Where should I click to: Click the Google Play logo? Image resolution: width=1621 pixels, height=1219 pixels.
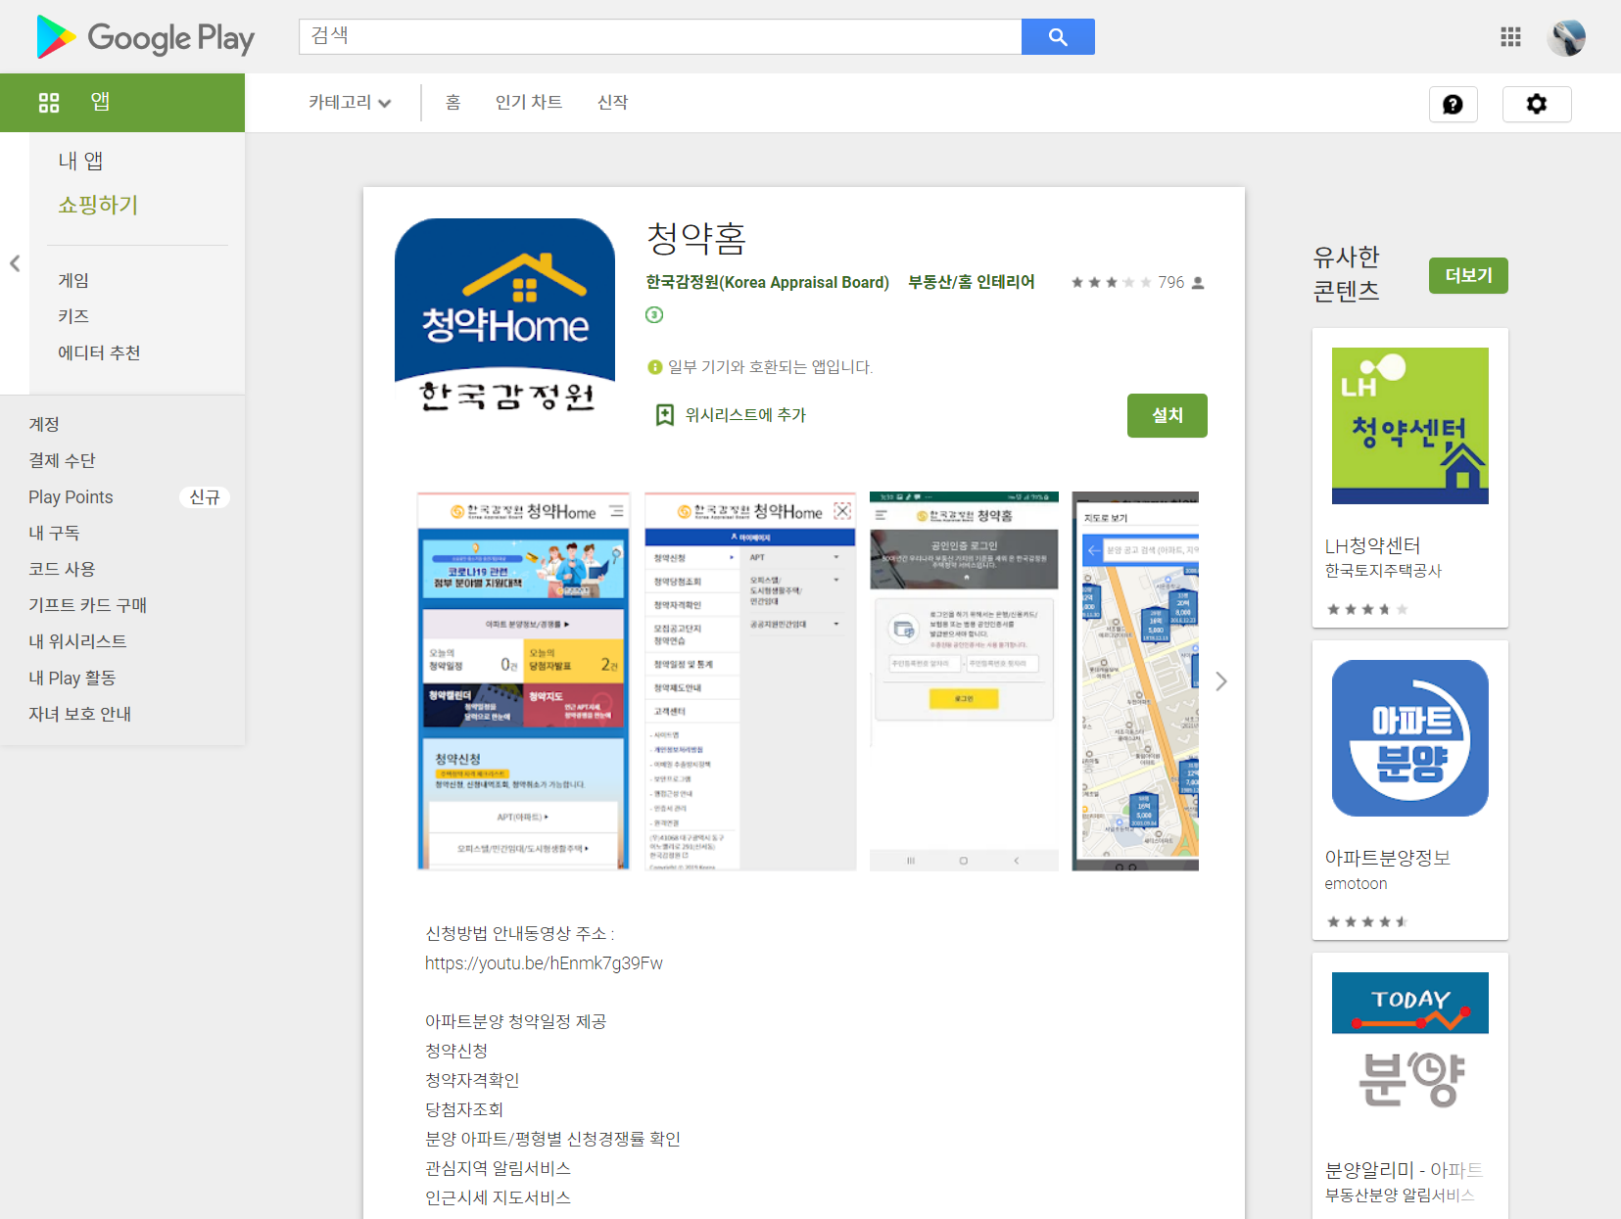pyautogui.click(x=145, y=37)
